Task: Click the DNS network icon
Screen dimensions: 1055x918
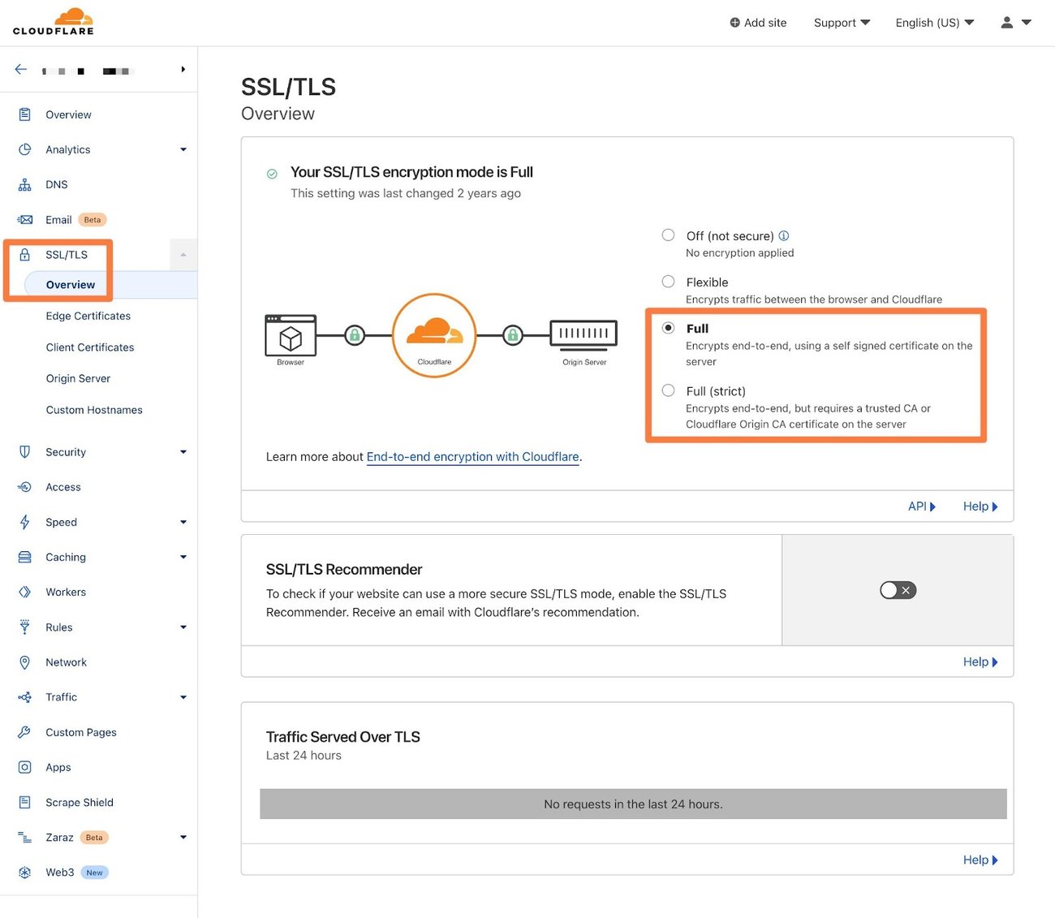Action: point(24,185)
